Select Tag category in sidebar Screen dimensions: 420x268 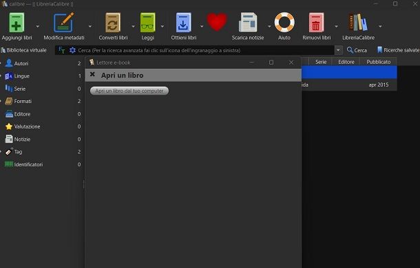click(x=18, y=152)
